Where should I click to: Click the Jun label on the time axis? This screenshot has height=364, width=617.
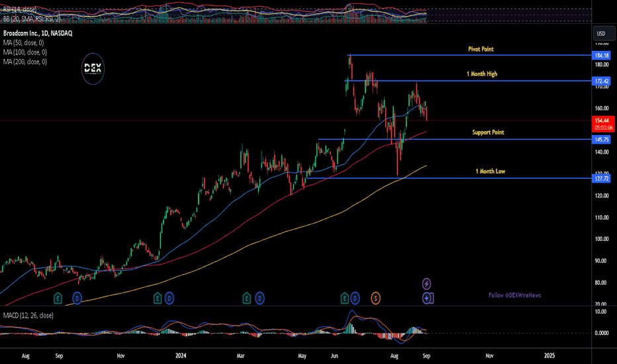334,356
